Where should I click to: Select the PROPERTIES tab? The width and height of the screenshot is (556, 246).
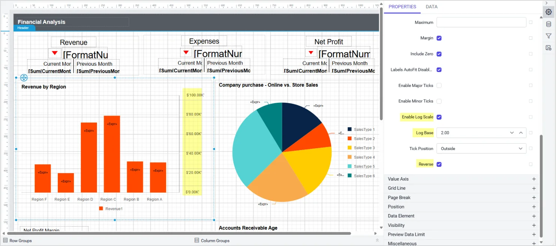pyautogui.click(x=402, y=6)
